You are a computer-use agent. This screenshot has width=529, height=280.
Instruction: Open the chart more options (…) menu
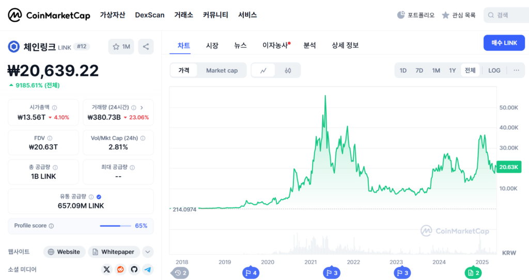tap(516, 71)
